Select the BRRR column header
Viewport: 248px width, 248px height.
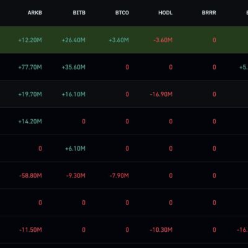point(209,13)
